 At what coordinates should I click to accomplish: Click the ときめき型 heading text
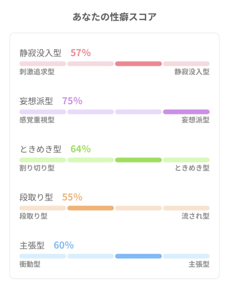(40, 149)
